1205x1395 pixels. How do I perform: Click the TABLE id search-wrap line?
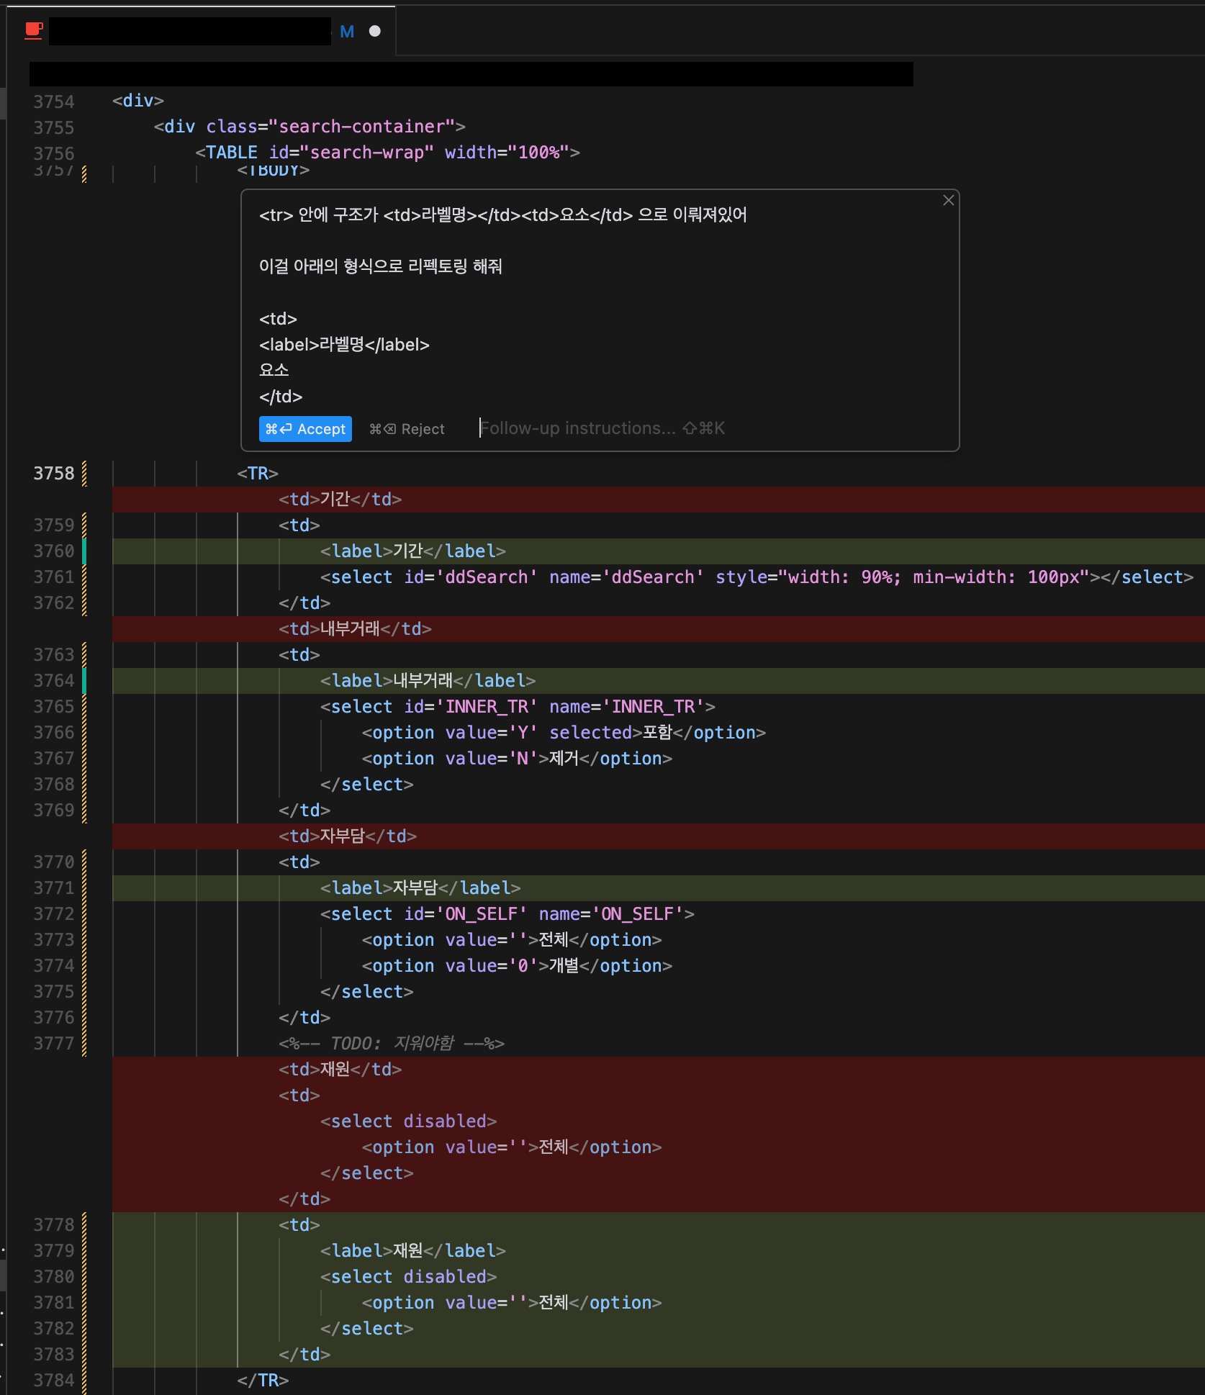387,153
